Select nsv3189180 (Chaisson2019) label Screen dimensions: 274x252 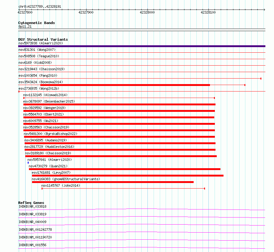tap(48, 153)
